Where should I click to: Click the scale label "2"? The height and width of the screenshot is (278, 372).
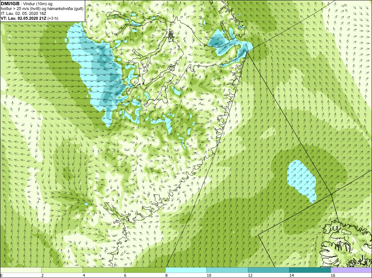coord(42,275)
